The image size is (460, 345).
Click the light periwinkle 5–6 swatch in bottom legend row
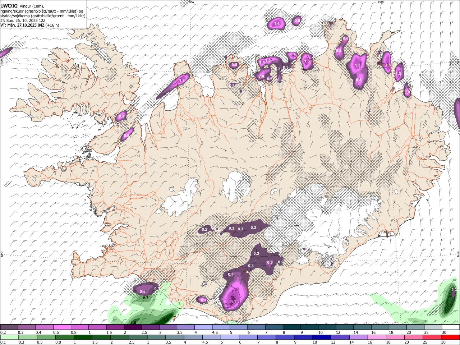230,337
